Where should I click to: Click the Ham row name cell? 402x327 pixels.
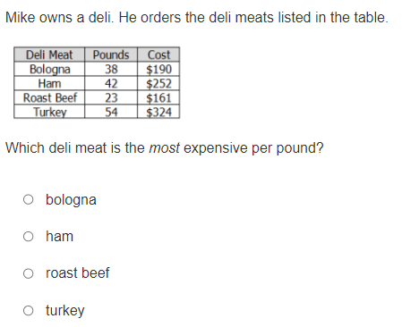coord(49,83)
